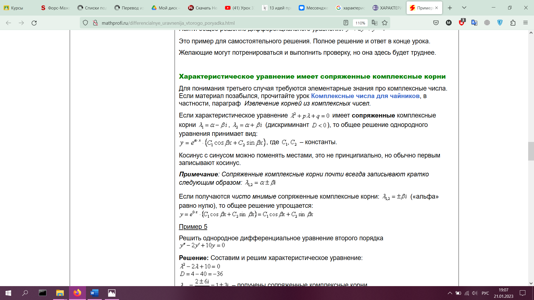
Task: Switch input language РУС
Action: (x=485, y=293)
